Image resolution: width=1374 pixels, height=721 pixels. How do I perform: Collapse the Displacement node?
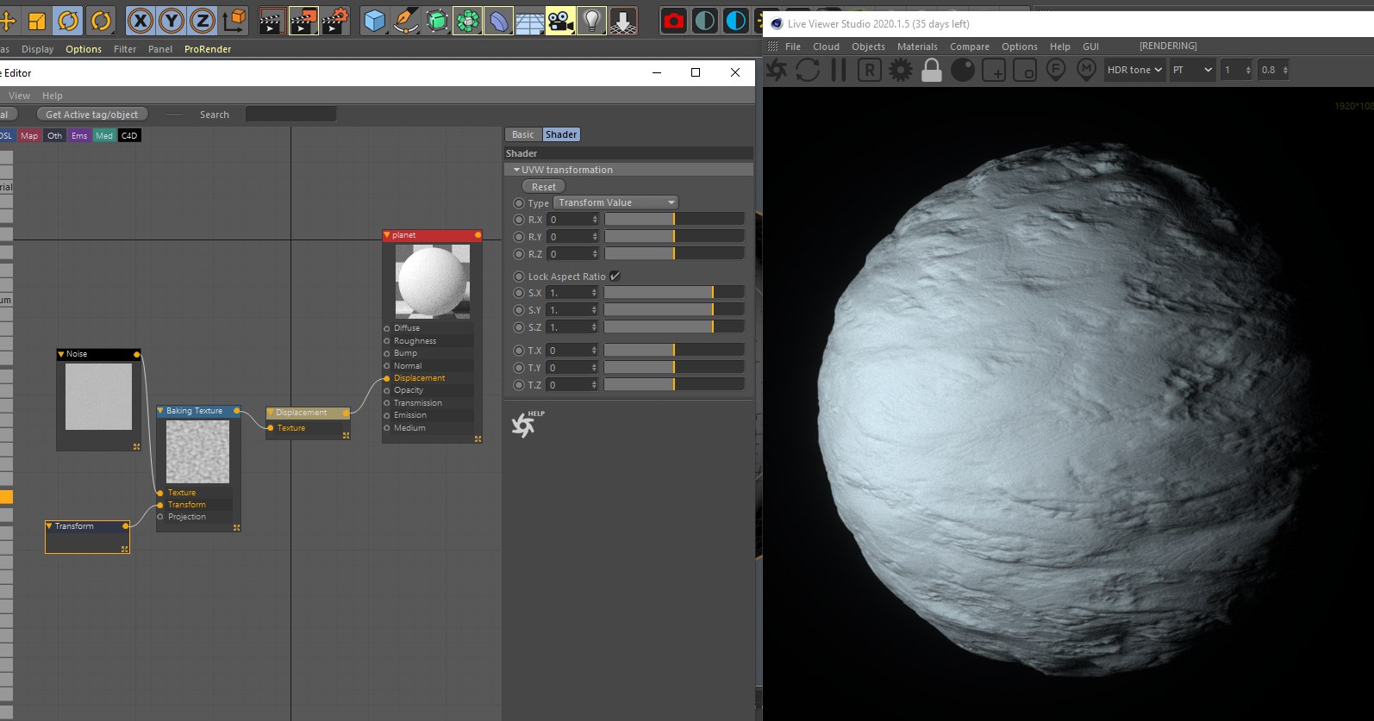pyautogui.click(x=271, y=413)
